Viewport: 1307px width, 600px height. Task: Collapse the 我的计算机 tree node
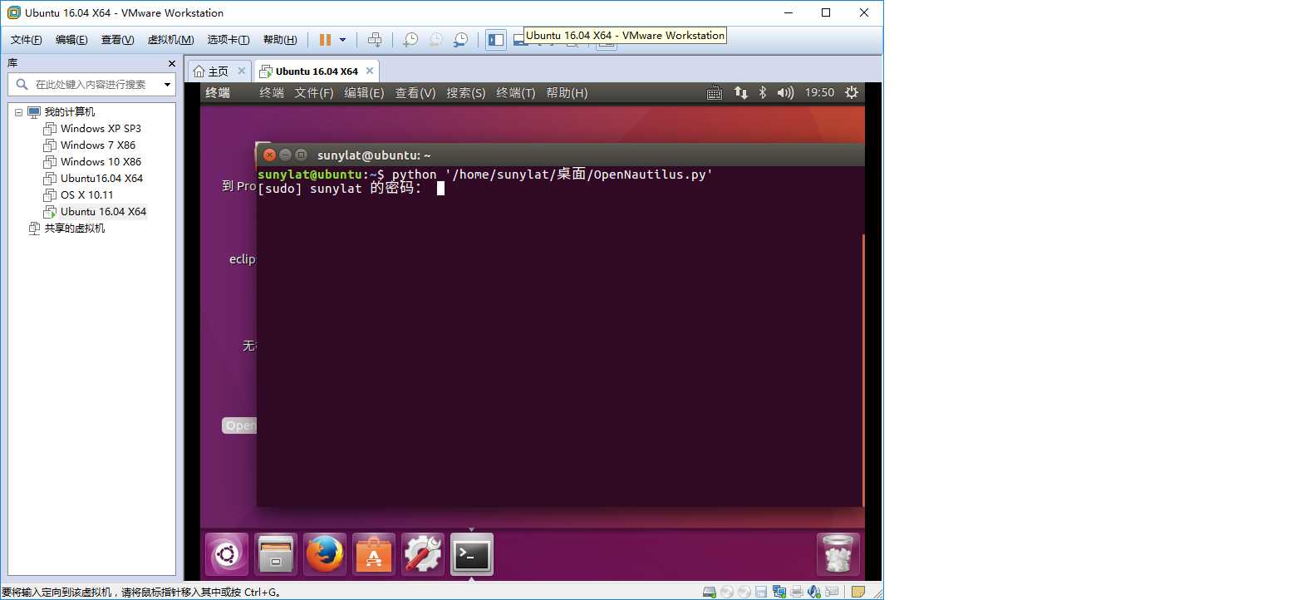(x=18, y=112)
